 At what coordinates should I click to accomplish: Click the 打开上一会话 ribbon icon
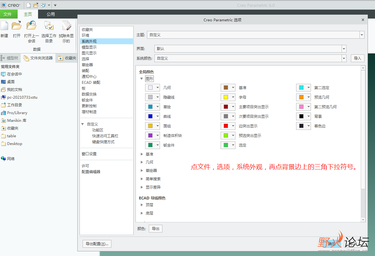32,26
